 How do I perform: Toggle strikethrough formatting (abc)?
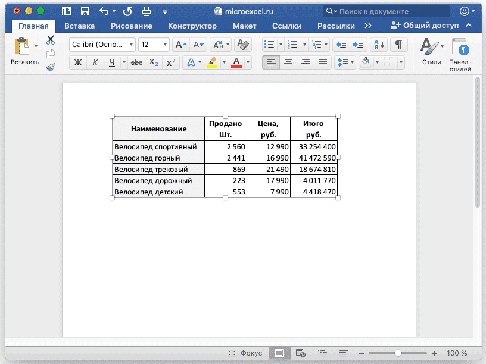(136, 62)
